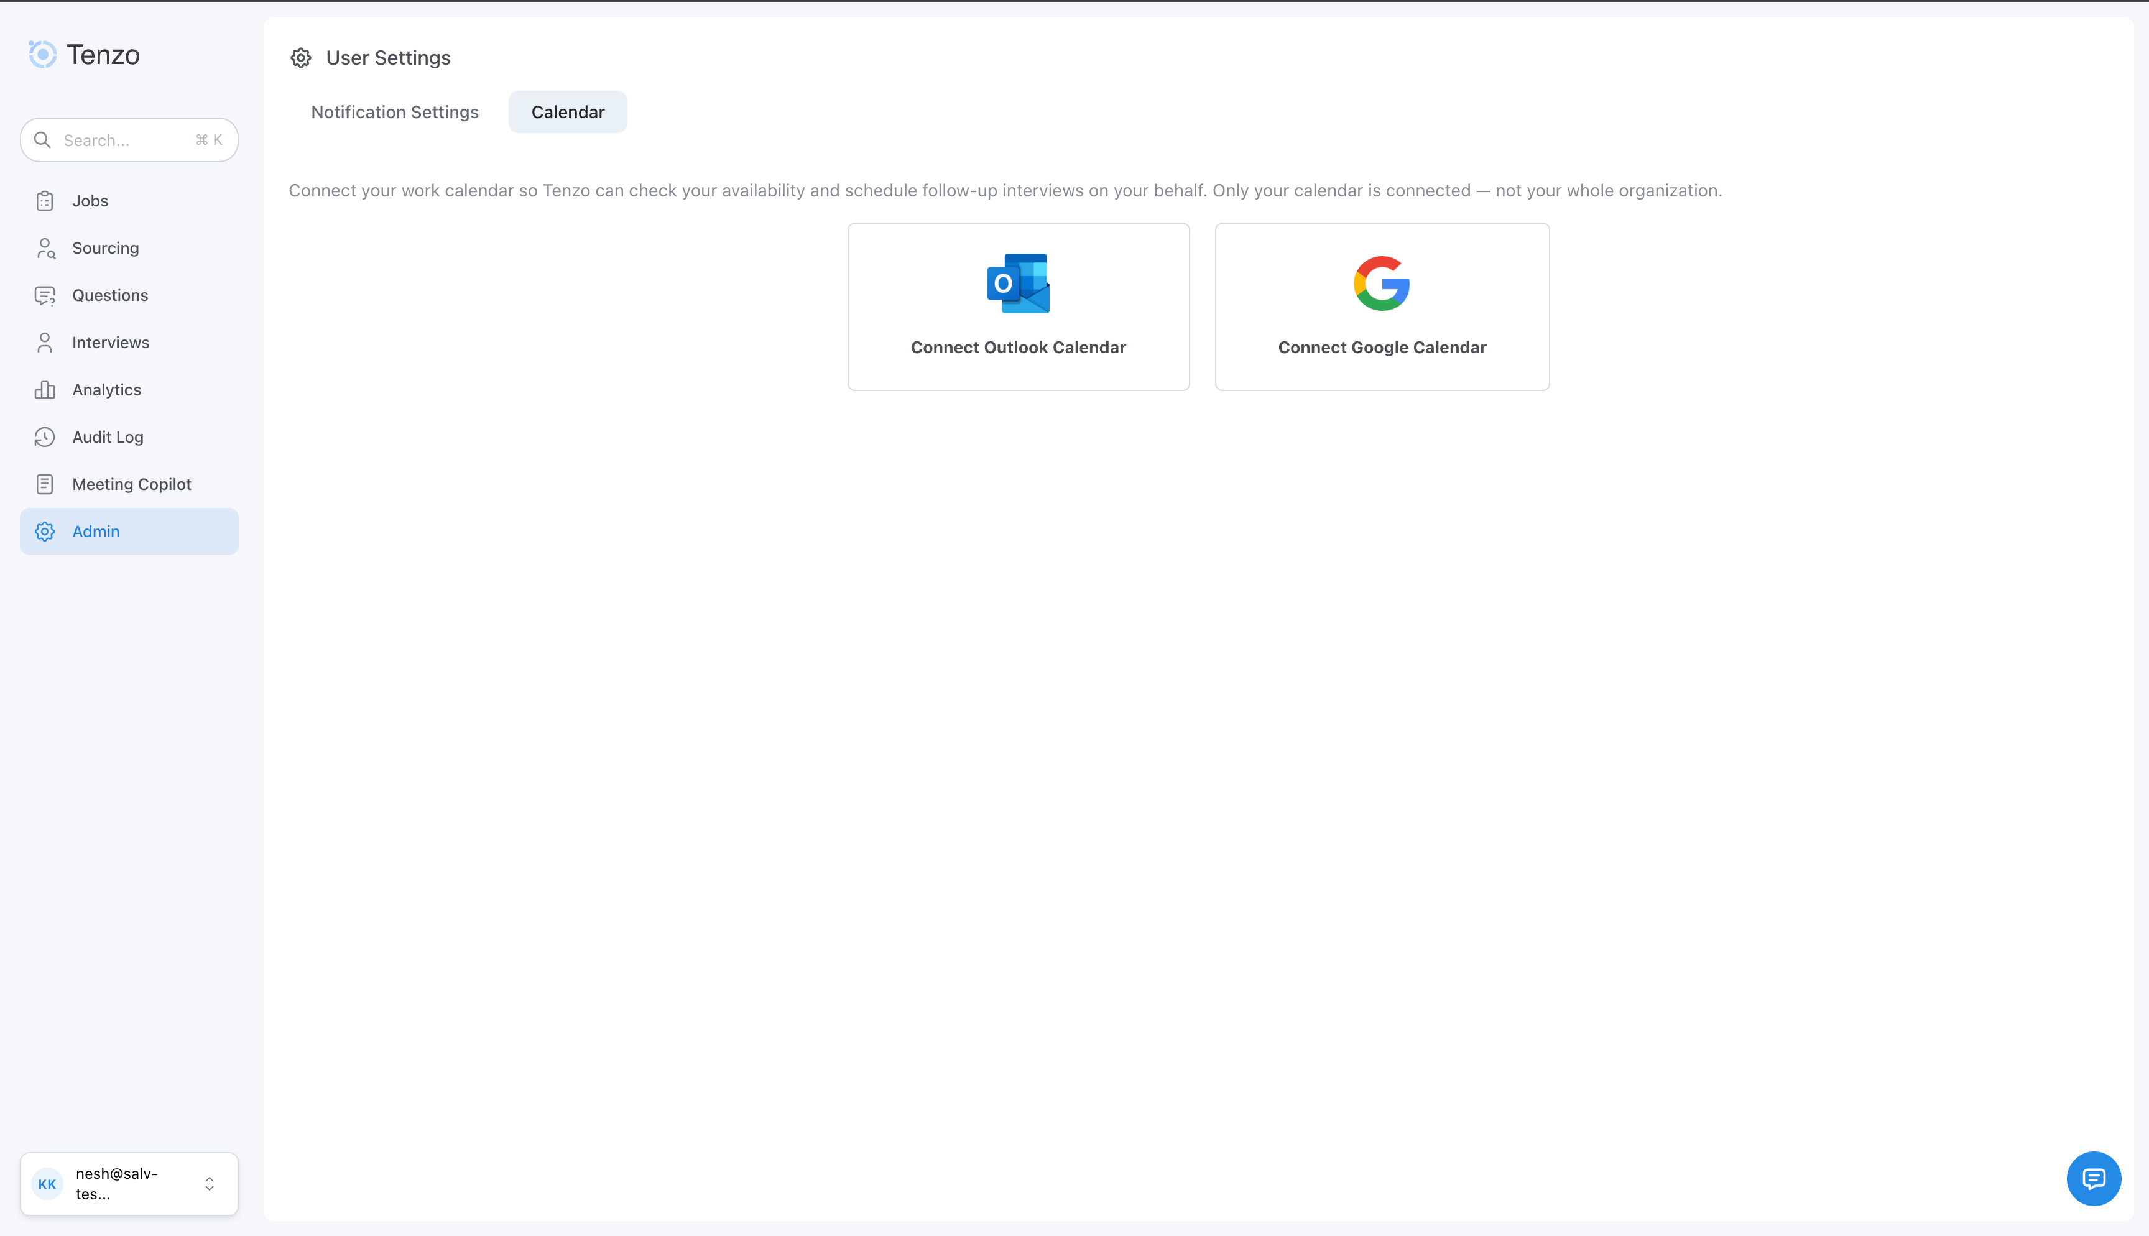Select Admin in the sidebar
The height and width of the screenshot is (1236, 2149).
129,532
